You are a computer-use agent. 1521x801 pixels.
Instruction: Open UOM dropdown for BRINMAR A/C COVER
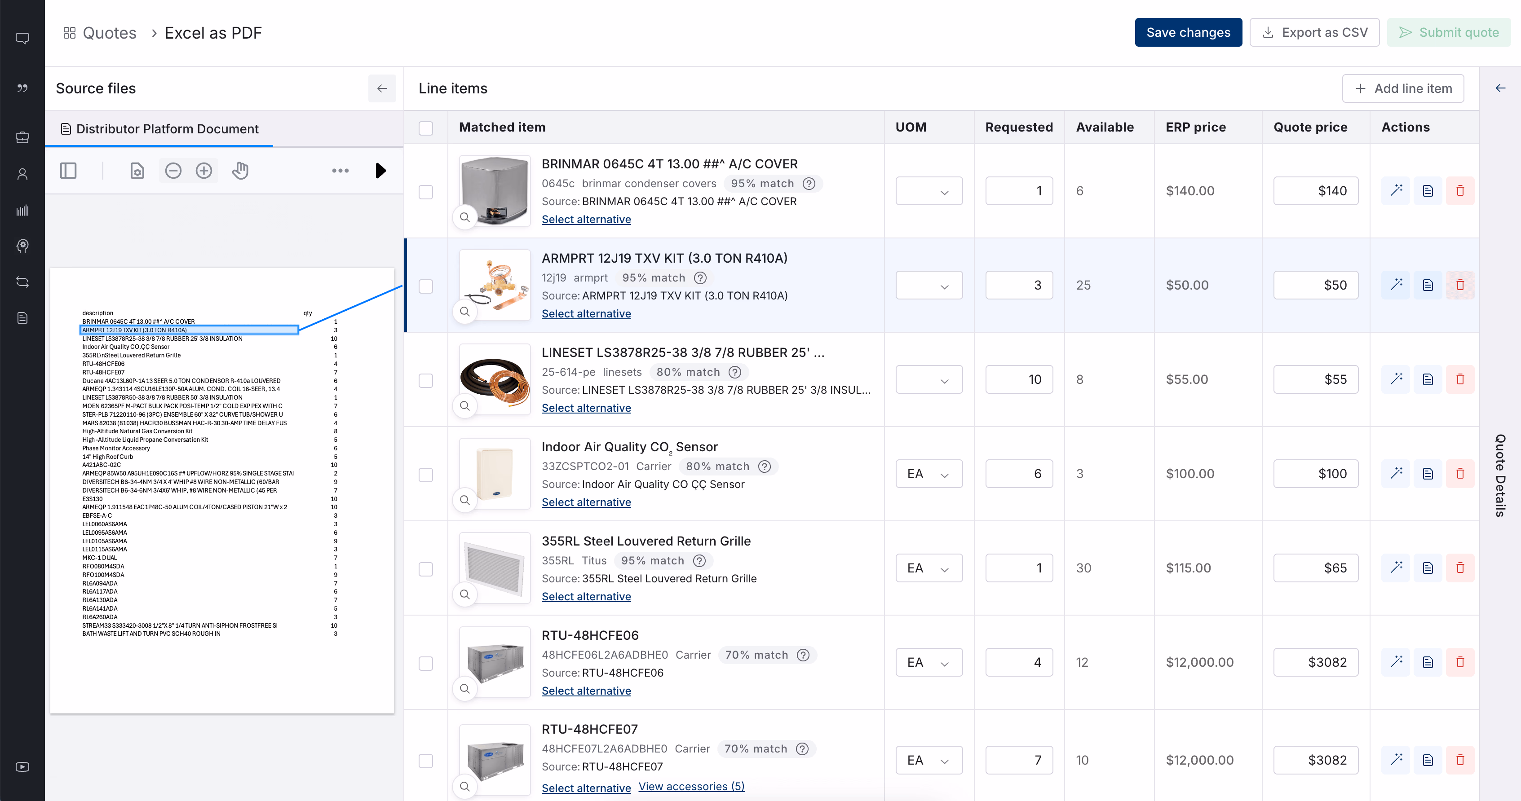(x=929, y=191)
